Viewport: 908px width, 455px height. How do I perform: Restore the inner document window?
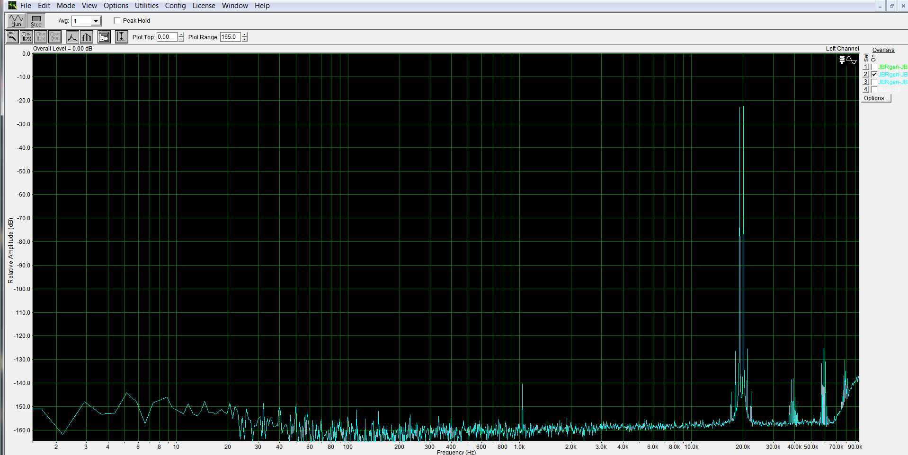(891, 6)
